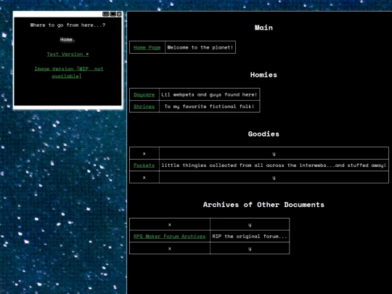Click the 'Lil webpets and guys' description
Screen dimensions: 392x294
209,94
